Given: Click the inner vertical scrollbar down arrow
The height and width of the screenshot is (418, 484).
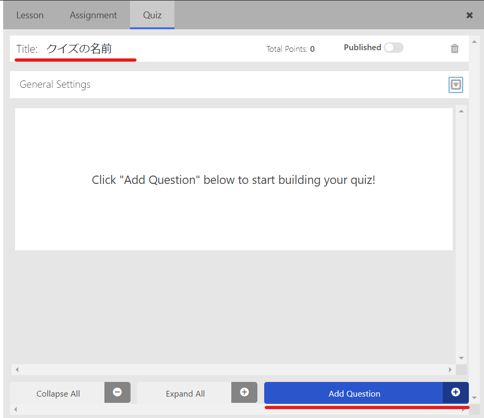Looking at the screenshot, I should (461, 358).
